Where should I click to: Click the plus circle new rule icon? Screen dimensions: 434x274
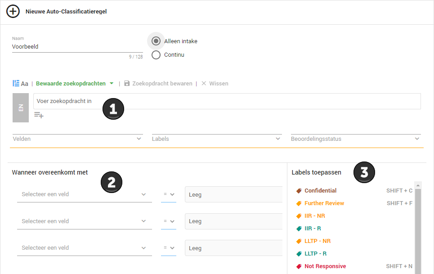tap(13, 11)
